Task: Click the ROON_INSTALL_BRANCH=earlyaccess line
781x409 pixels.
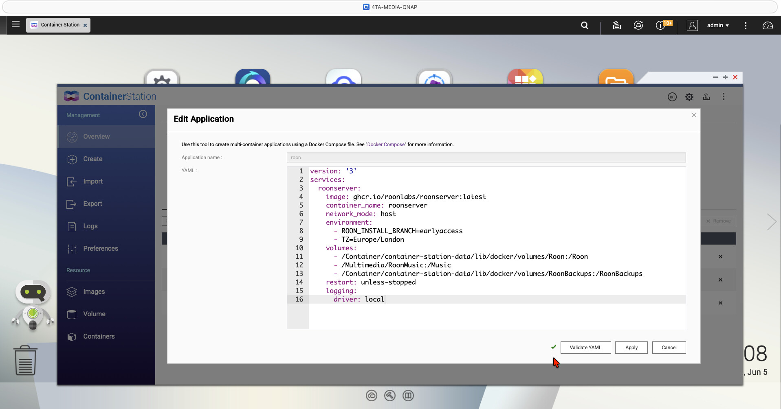Action: [398, 231]
